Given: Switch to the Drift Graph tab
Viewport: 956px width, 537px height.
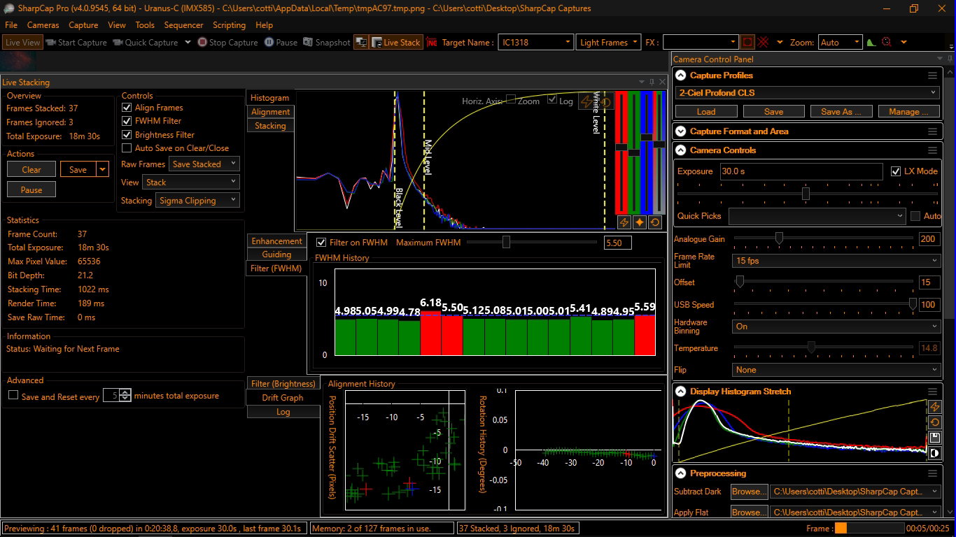Looking at the screenshot, I should click(283, 398).
